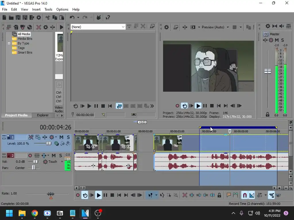The image size is (294, 220).
Task: Select the All Media bin
Action: 24,34
